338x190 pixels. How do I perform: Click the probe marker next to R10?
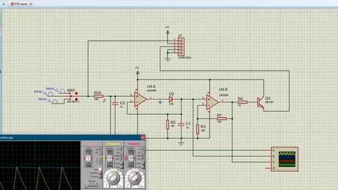[105, 100]
